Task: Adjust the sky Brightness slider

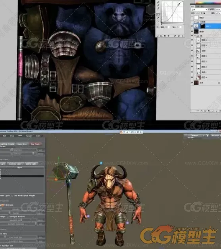Action: tap(18, 150)
